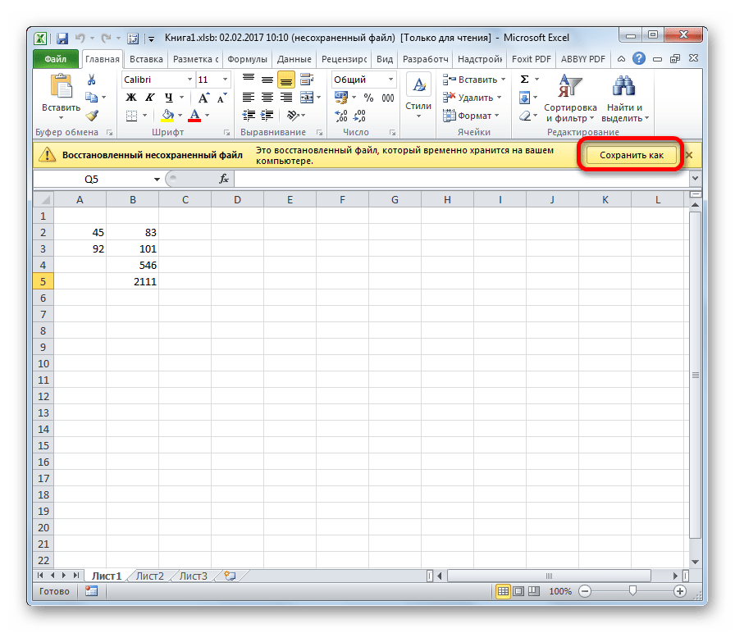Expand the Calibri font name dropdown

[189, 80]
